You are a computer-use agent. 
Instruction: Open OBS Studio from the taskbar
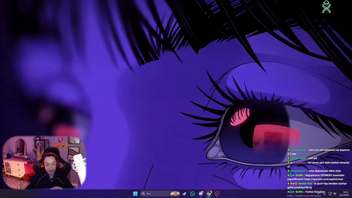coord(217,194)
